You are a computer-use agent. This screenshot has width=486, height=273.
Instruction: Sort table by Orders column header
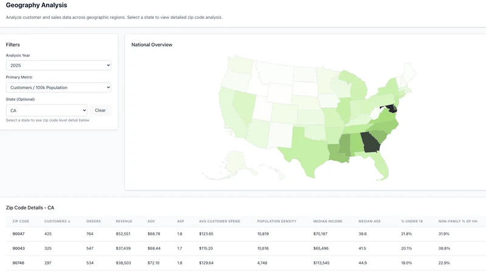tap(94, 221)
